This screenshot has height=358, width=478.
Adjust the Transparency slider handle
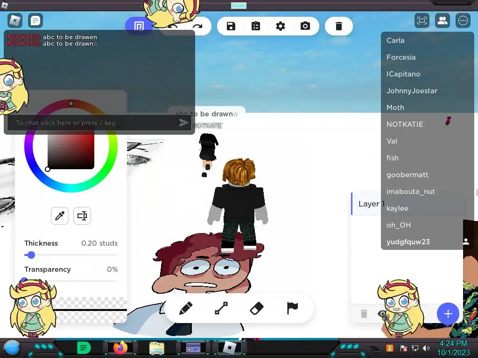pyautogui.click(x=24, y=280)
